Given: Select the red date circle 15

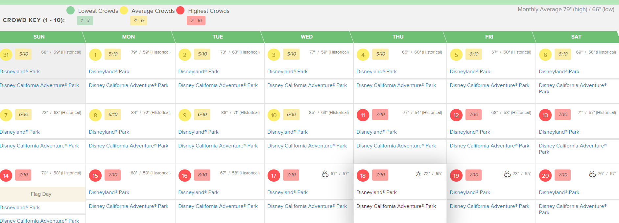Looking at the screenshot, I should (x=95, y=176).
